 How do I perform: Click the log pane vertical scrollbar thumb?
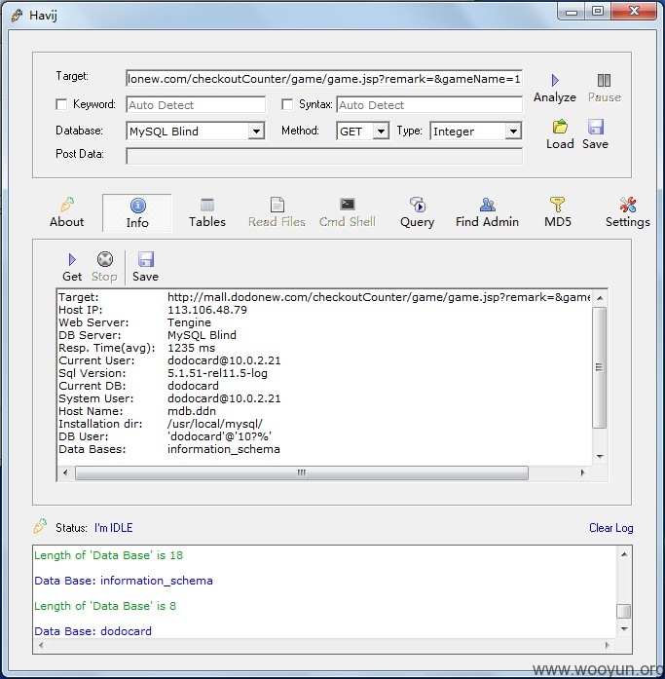coord(623,612)
